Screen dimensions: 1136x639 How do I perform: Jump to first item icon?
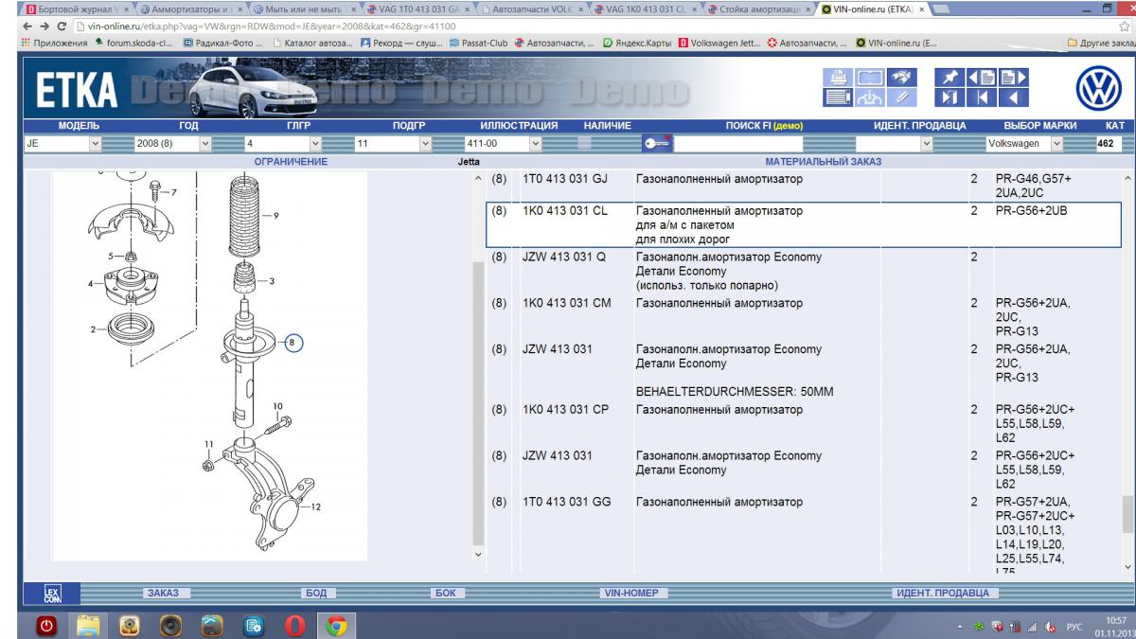click(982, 98)
